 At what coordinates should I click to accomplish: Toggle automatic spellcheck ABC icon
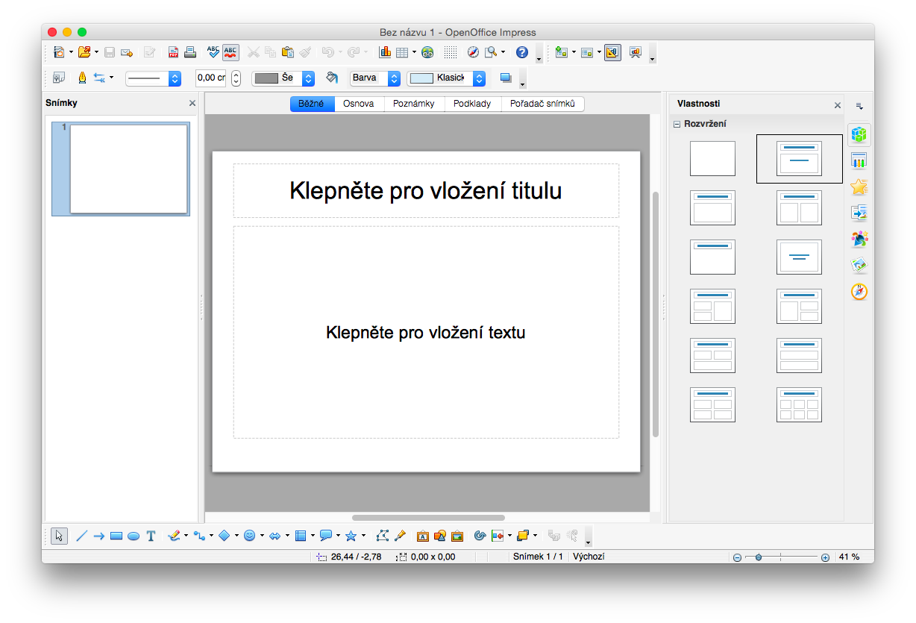(x=231, y=52)
